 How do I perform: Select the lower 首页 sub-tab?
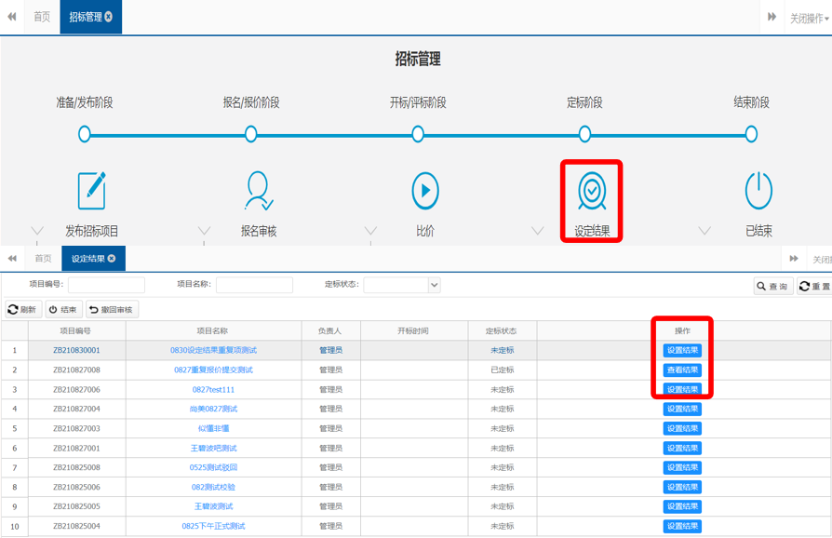click(x=43, y=259)
